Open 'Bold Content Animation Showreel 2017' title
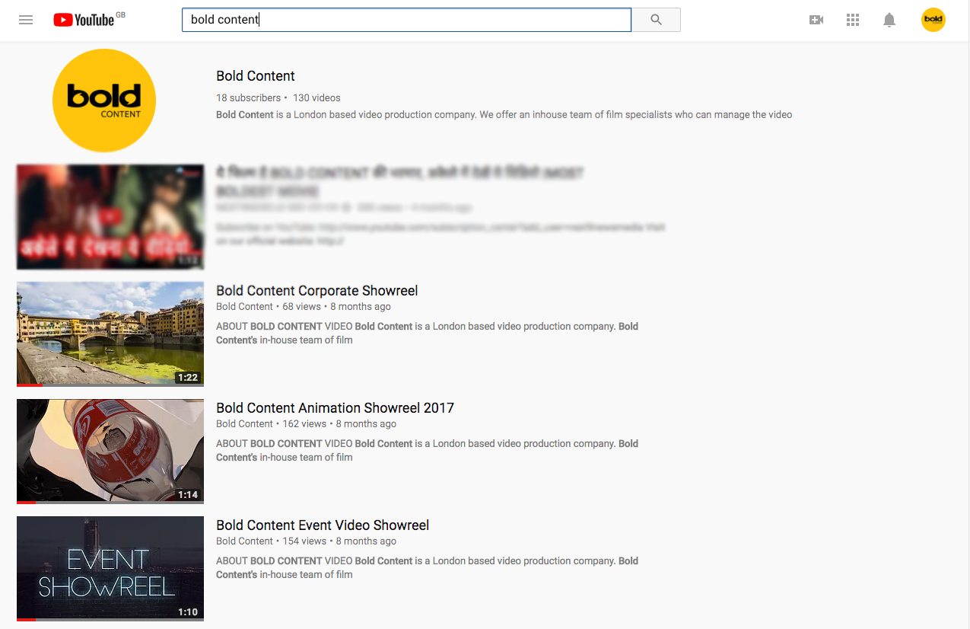 [335, 408]
